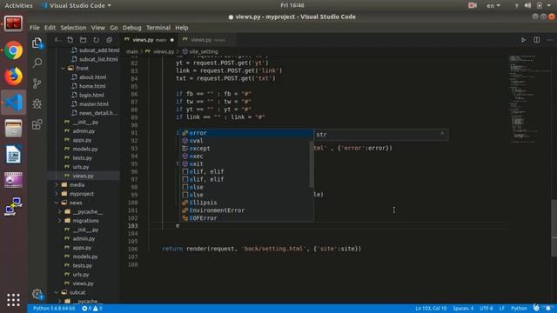Open the Explorer view in activity bar
Image resolution: width=557 pixels, height=313 pixels.
pos(37,43)
